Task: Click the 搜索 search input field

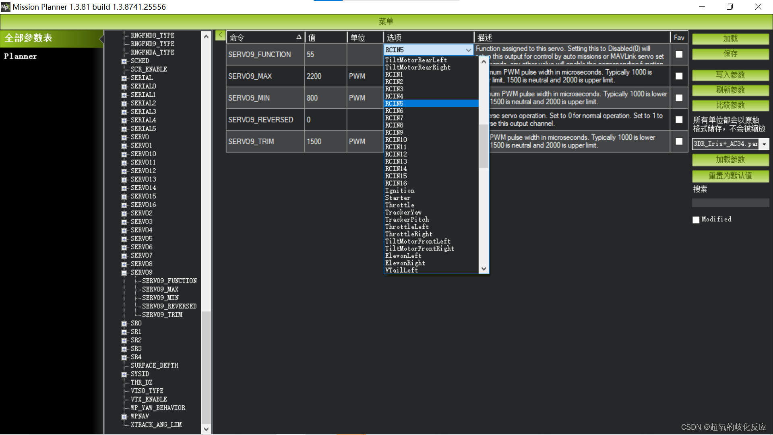Action: (x=730, y=203)
